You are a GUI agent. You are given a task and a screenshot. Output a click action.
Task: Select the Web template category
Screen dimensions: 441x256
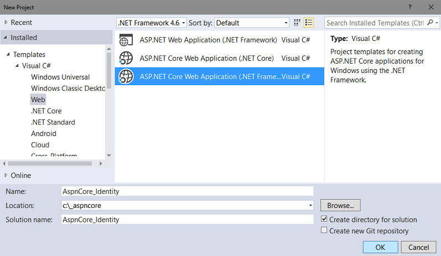click(38, 100)
